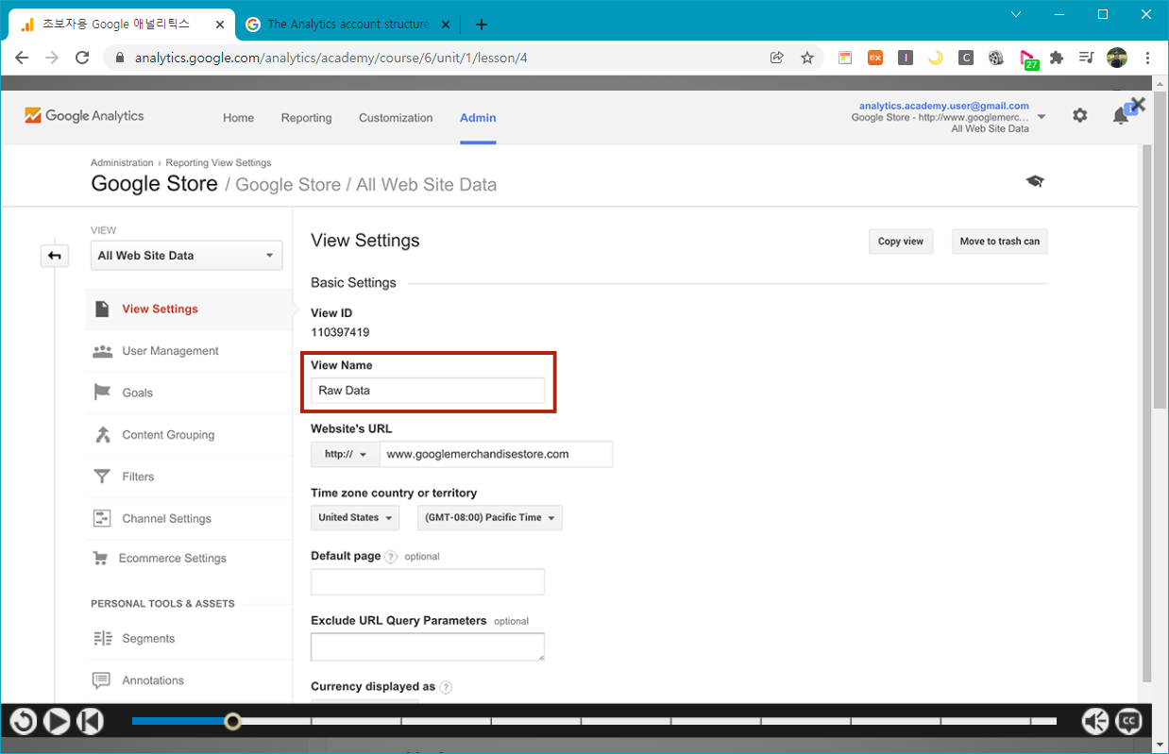Viewport: 1169px width, 754px height.
Task: Click Move to trash can button
Action: click(x=999, y=242)
